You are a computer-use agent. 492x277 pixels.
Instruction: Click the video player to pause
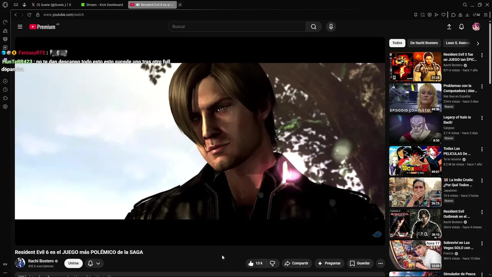[200, 141]
